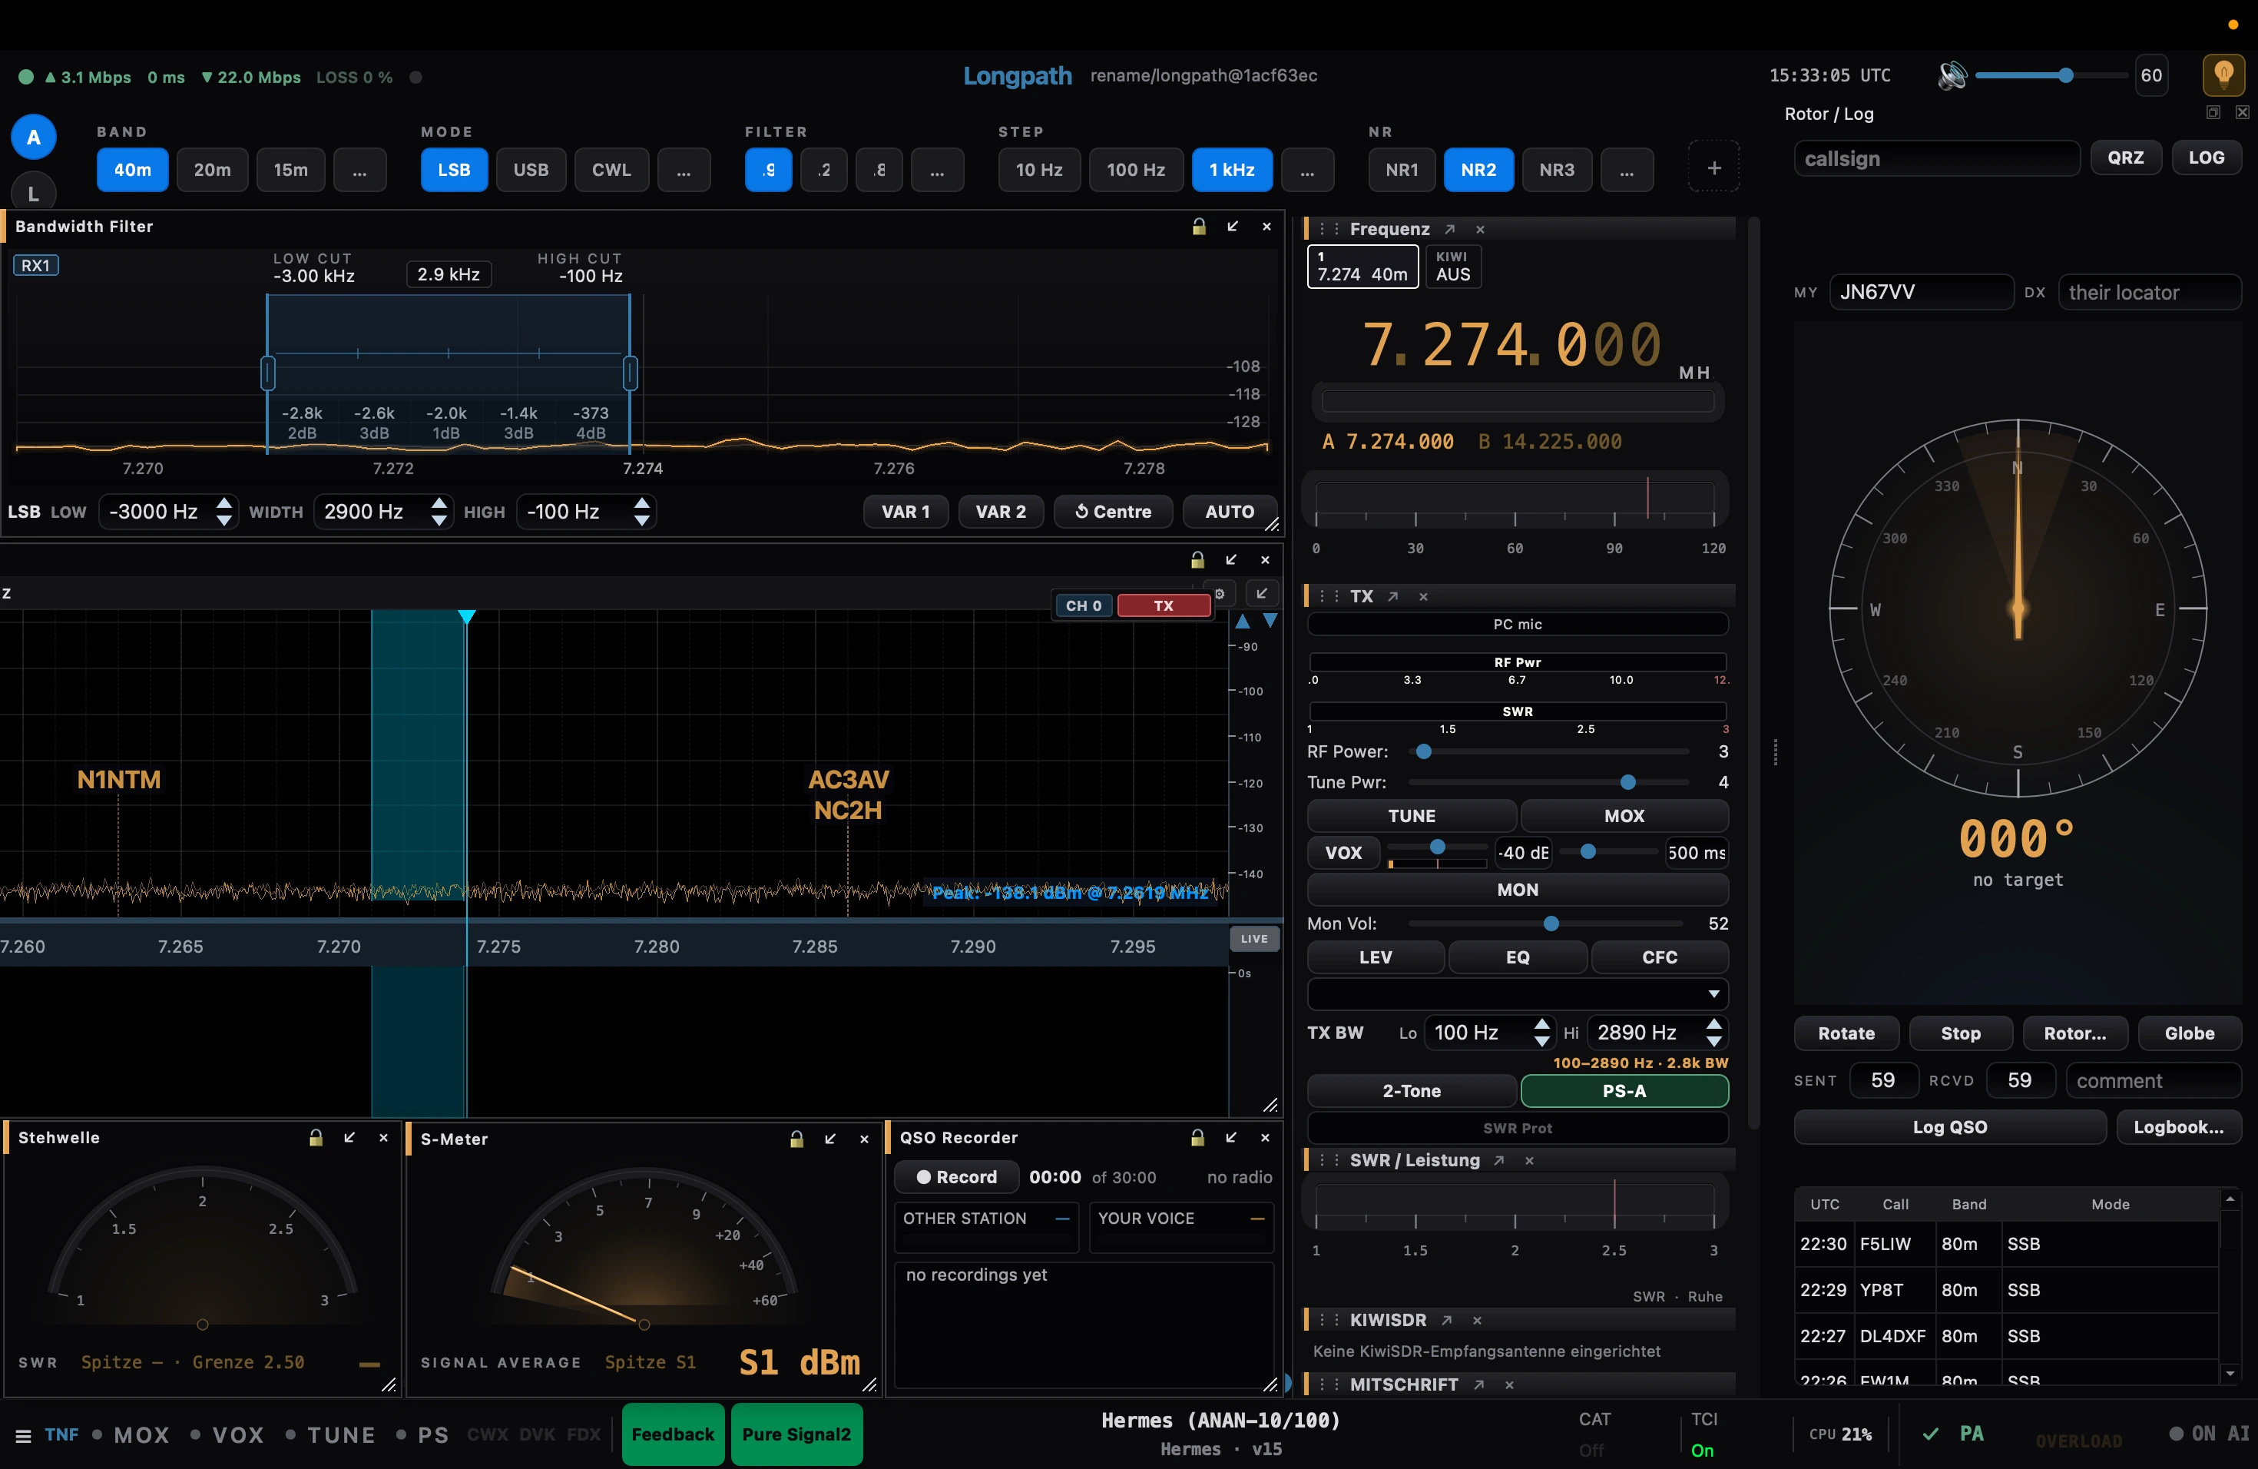Click the Rotate button
This screenshot has width=2258, height=1469.
click(x=1846, y=1033)
